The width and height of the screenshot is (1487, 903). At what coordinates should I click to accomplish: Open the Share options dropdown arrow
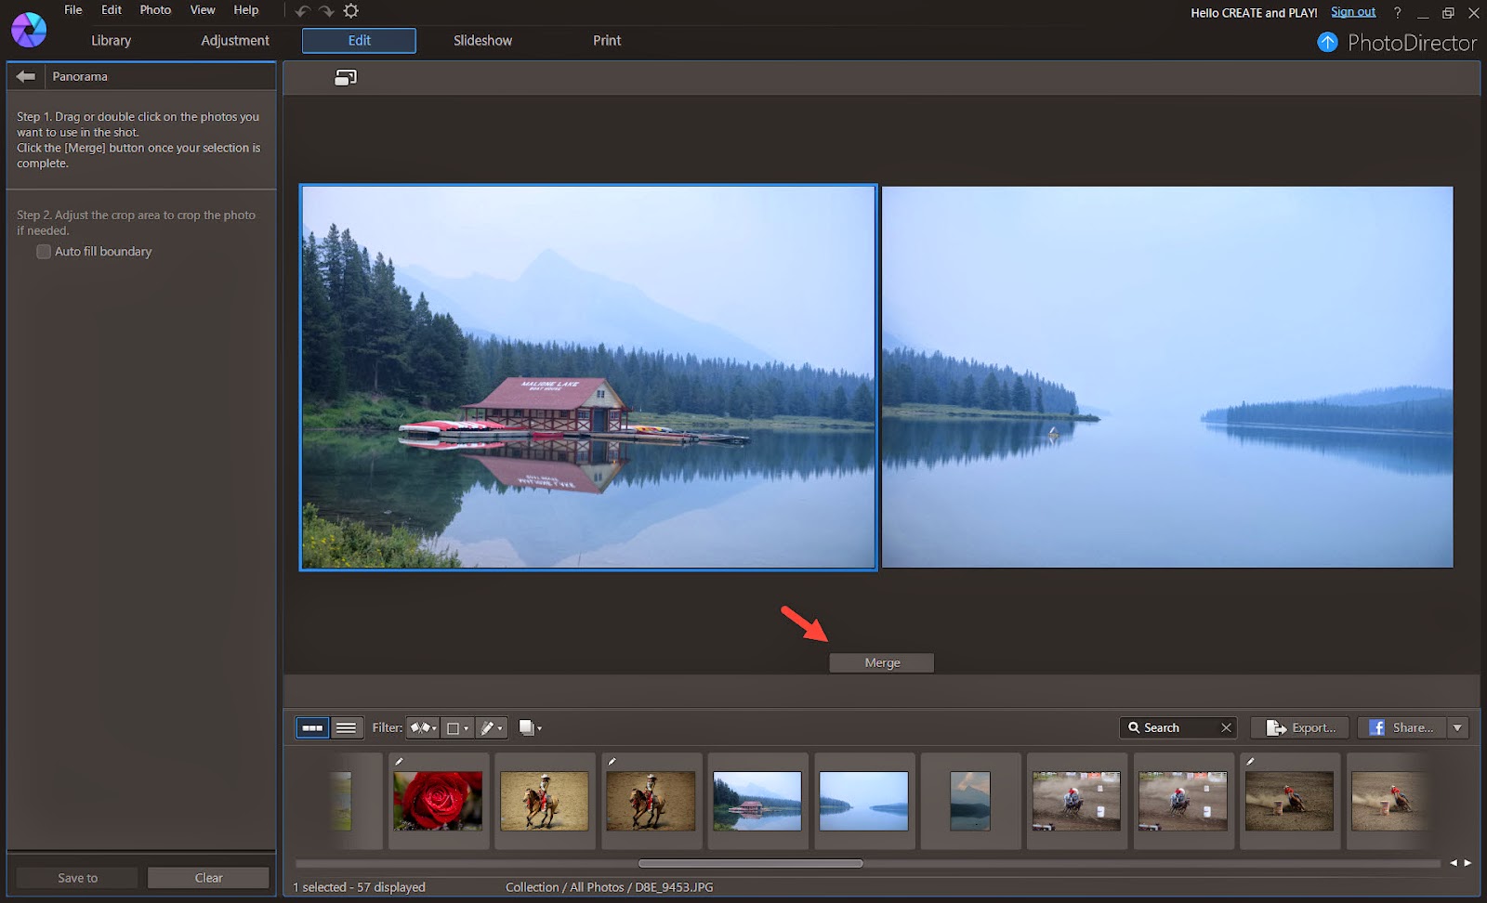point(1457,727)
